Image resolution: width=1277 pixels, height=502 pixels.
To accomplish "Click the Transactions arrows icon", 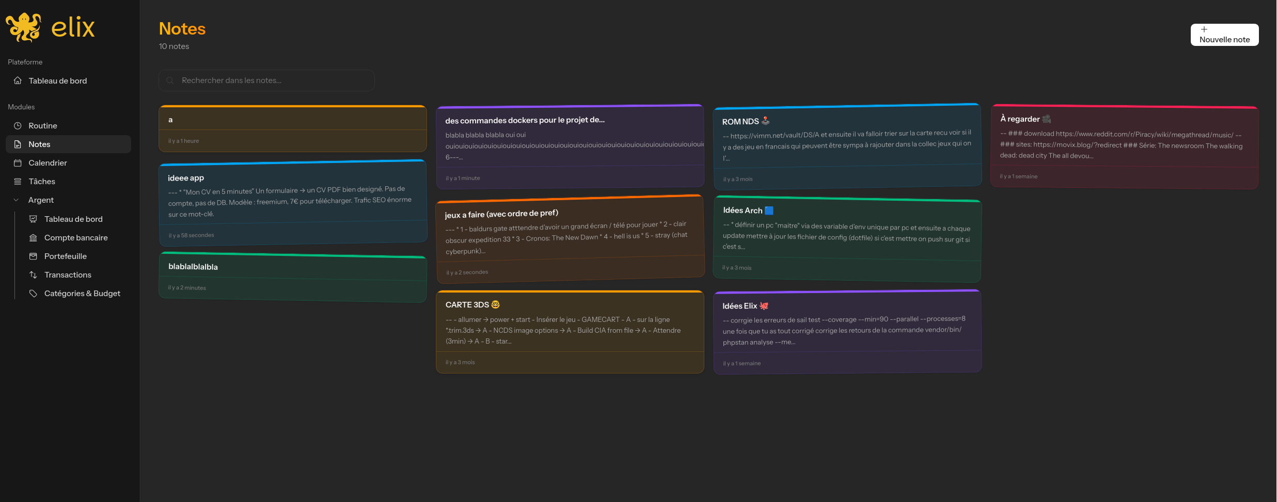I will point(33,274).
